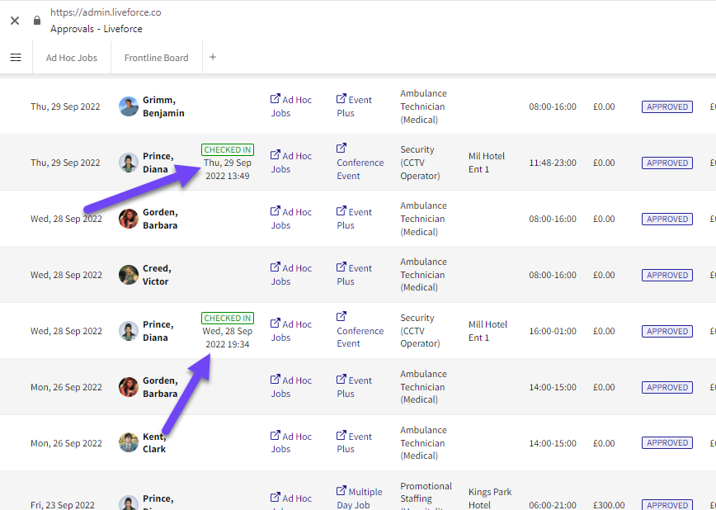Open Ad Hoc Jobs link in Kent row
Image resolution: width=716 pixels, height=510 pixels.
point(291,443)
